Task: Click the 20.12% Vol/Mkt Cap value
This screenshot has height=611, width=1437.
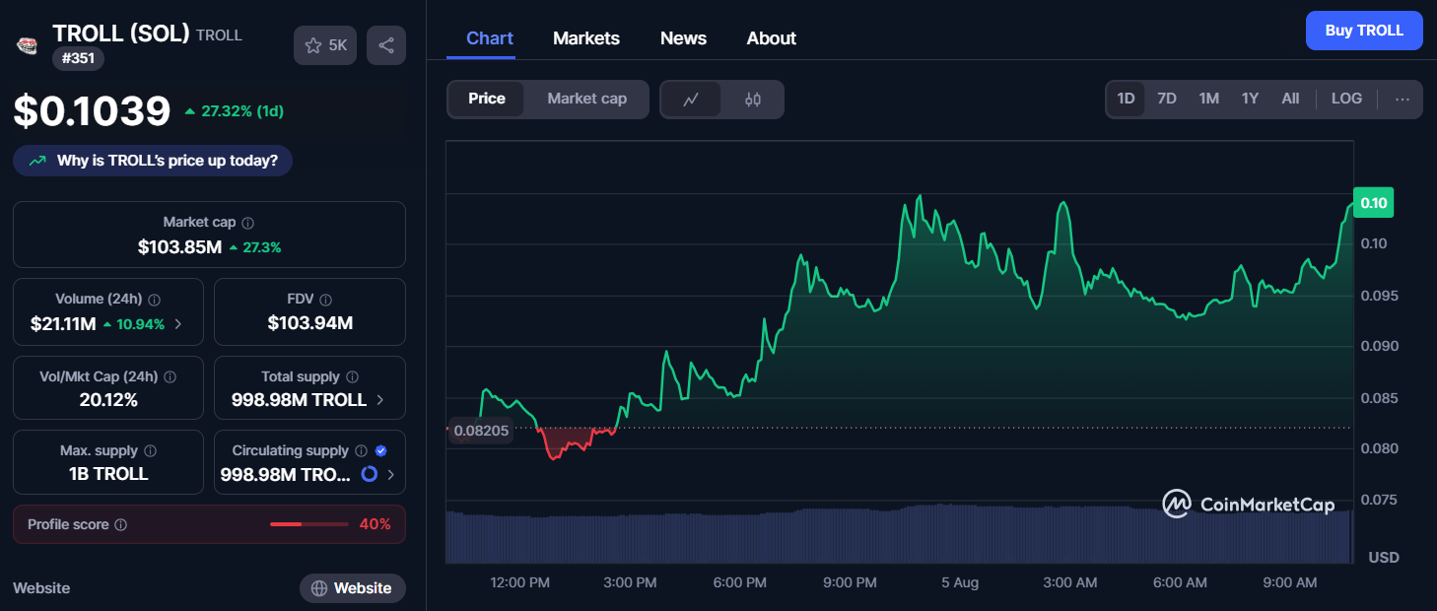Action: (x=108, y=400)
